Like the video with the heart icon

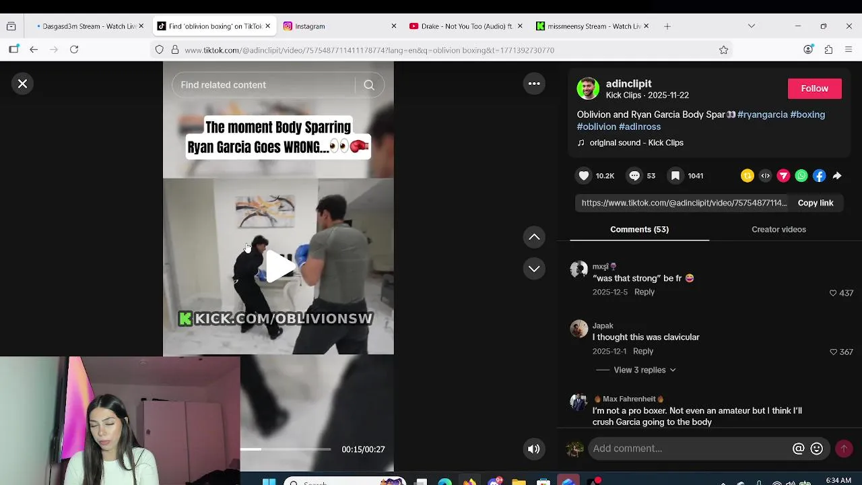tap(584, 176)
